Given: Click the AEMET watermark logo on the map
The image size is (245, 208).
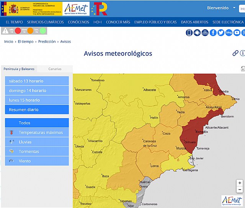Looking at the screenshot, I should tap(232, 201).
